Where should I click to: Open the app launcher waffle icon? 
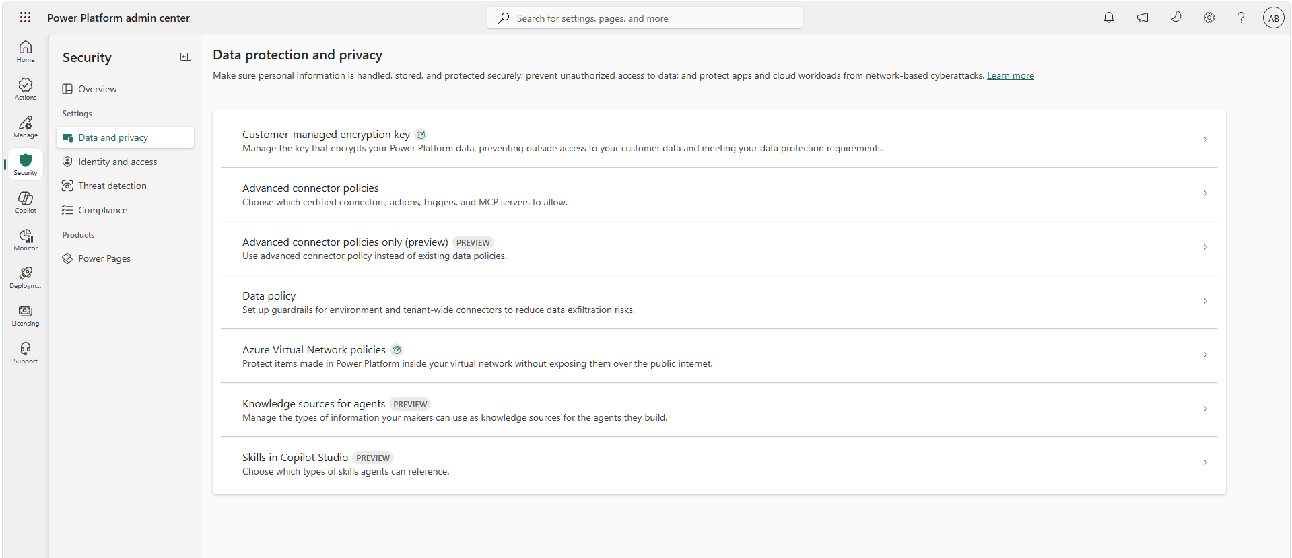(x=25, y=18)
